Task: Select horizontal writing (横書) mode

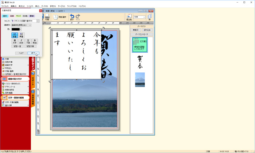Action: click(21, 35)
